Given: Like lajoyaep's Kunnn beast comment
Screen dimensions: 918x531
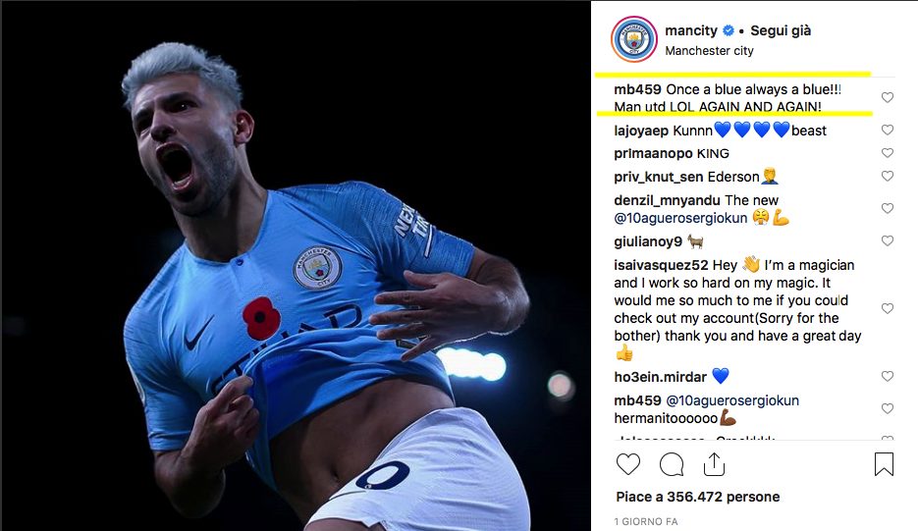Looking at the screenshot, I should click(x=888, y=130).
